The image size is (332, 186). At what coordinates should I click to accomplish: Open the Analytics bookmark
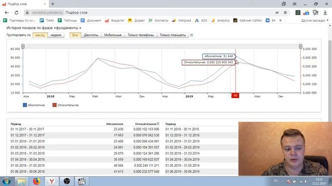[x=220, y=21]
